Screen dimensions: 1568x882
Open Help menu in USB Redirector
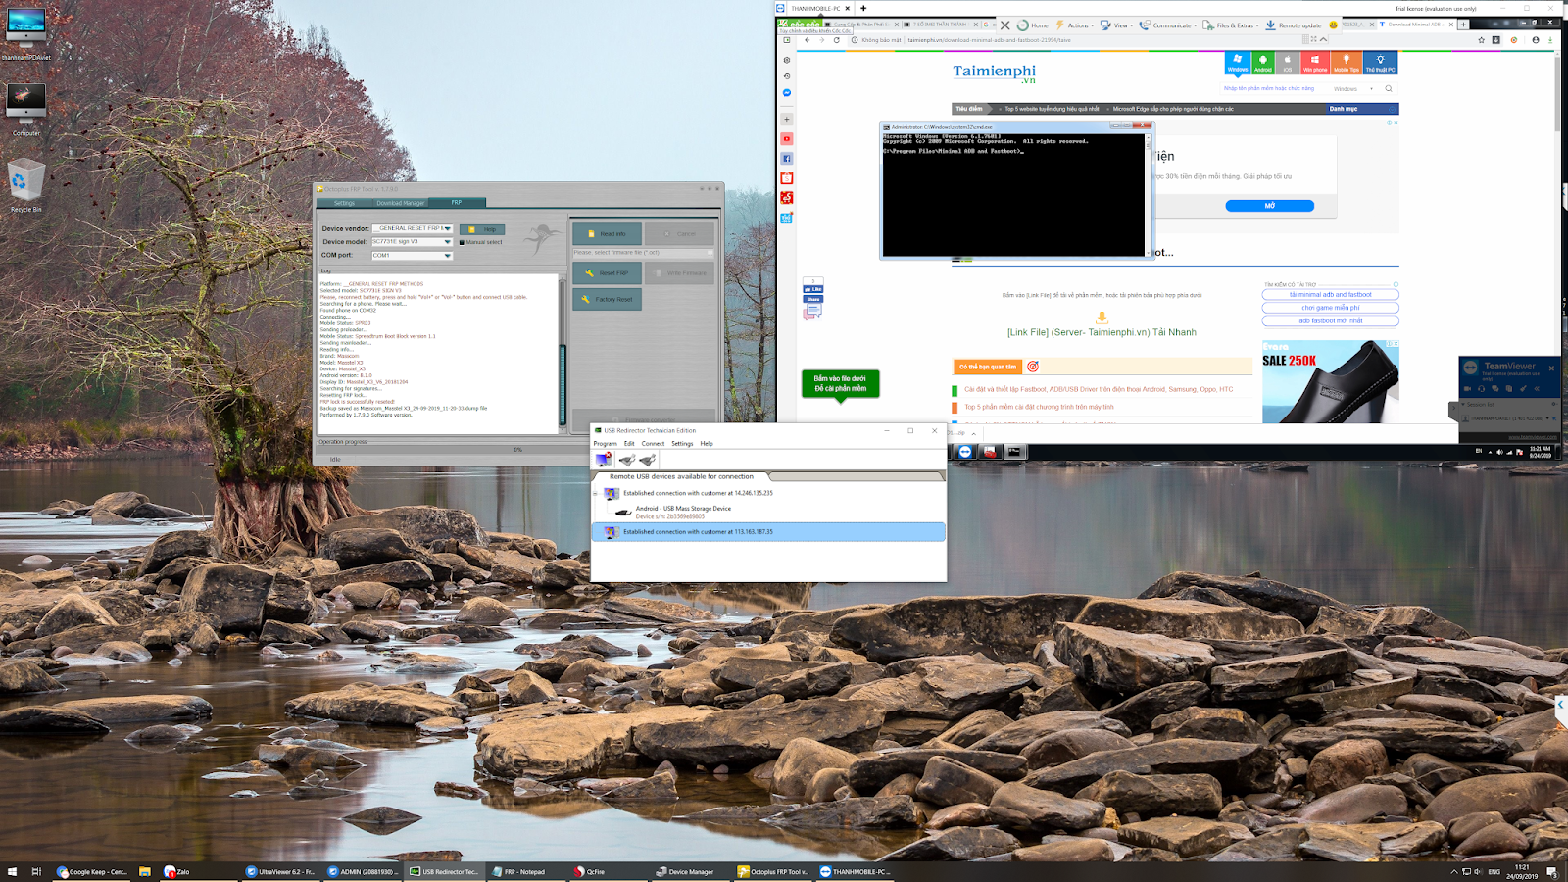pos(707,443)
